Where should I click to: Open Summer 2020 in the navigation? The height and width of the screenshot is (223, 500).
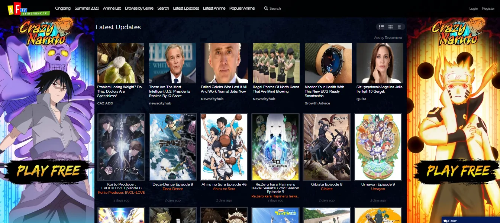(x=87, y=8)
